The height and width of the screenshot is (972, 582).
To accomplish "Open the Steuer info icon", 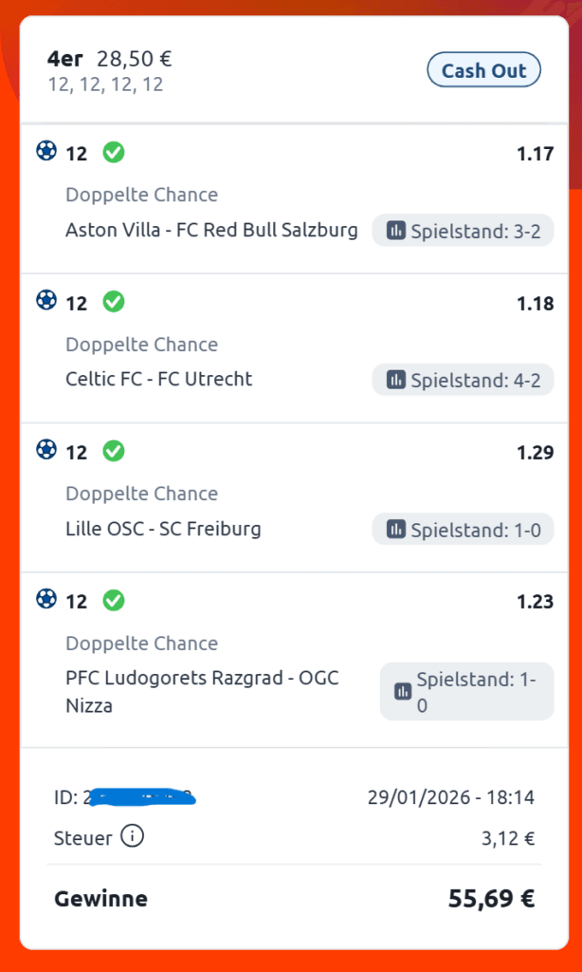I will [x=133, y=836].
